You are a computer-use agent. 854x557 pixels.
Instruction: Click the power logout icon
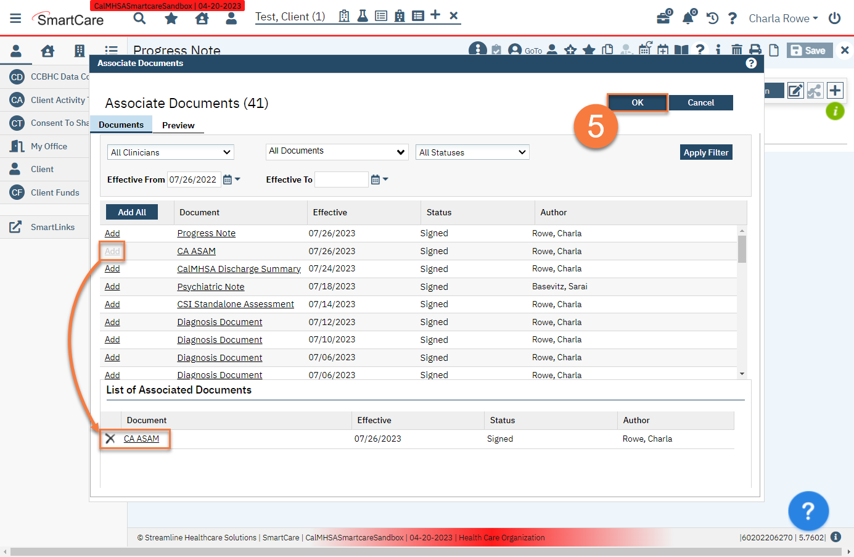pyautogui.click(x=834, y=18)
